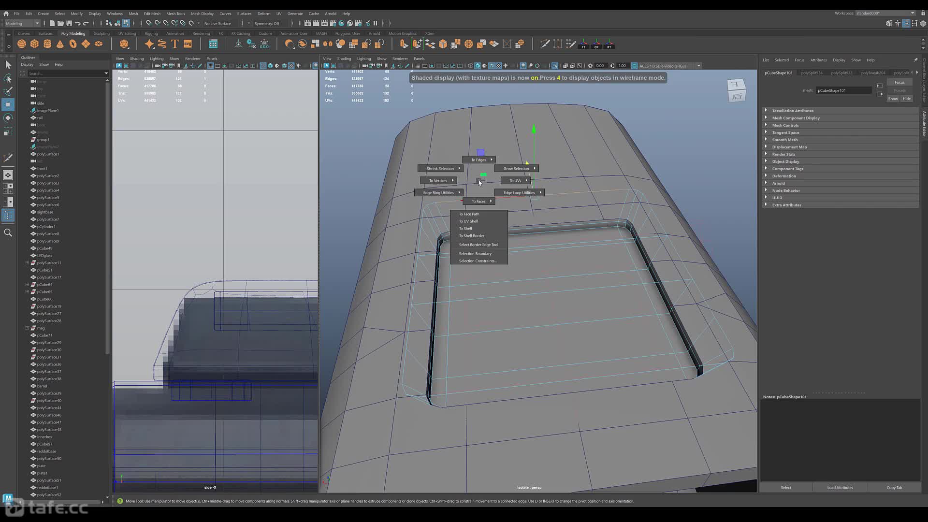
Task: Click the view cube in perspective viewport
Action: point(737,90)
